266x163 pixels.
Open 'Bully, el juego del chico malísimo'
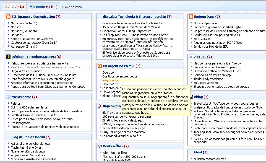(124, 132)
